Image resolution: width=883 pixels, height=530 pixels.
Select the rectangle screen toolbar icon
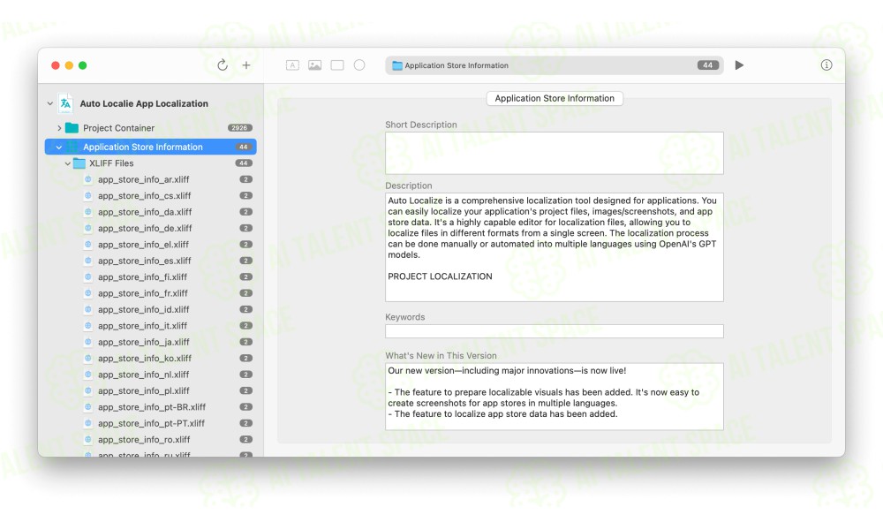pos(337,65)
